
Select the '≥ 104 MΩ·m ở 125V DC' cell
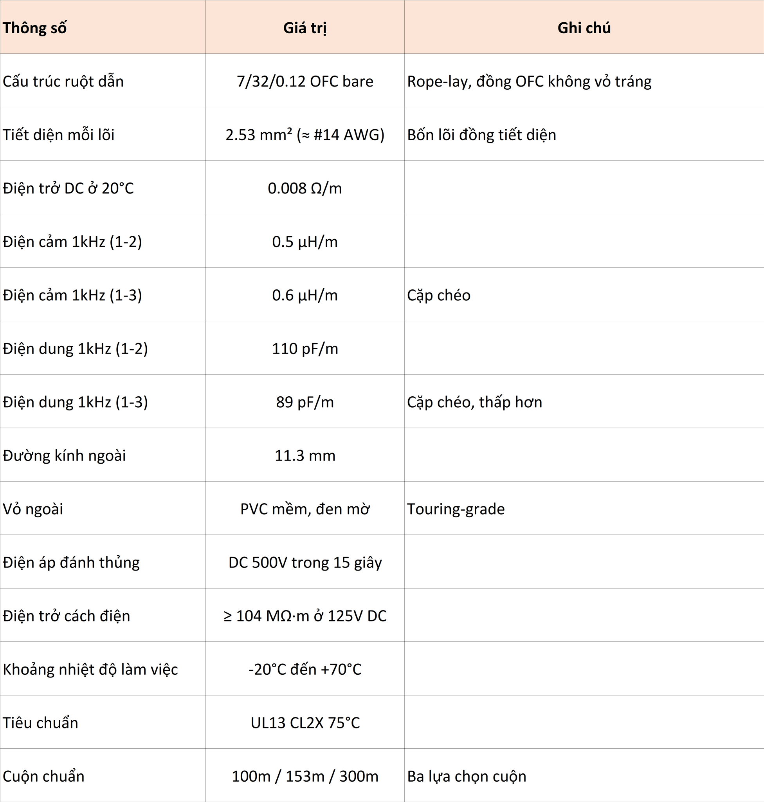[x=305, y=614]
